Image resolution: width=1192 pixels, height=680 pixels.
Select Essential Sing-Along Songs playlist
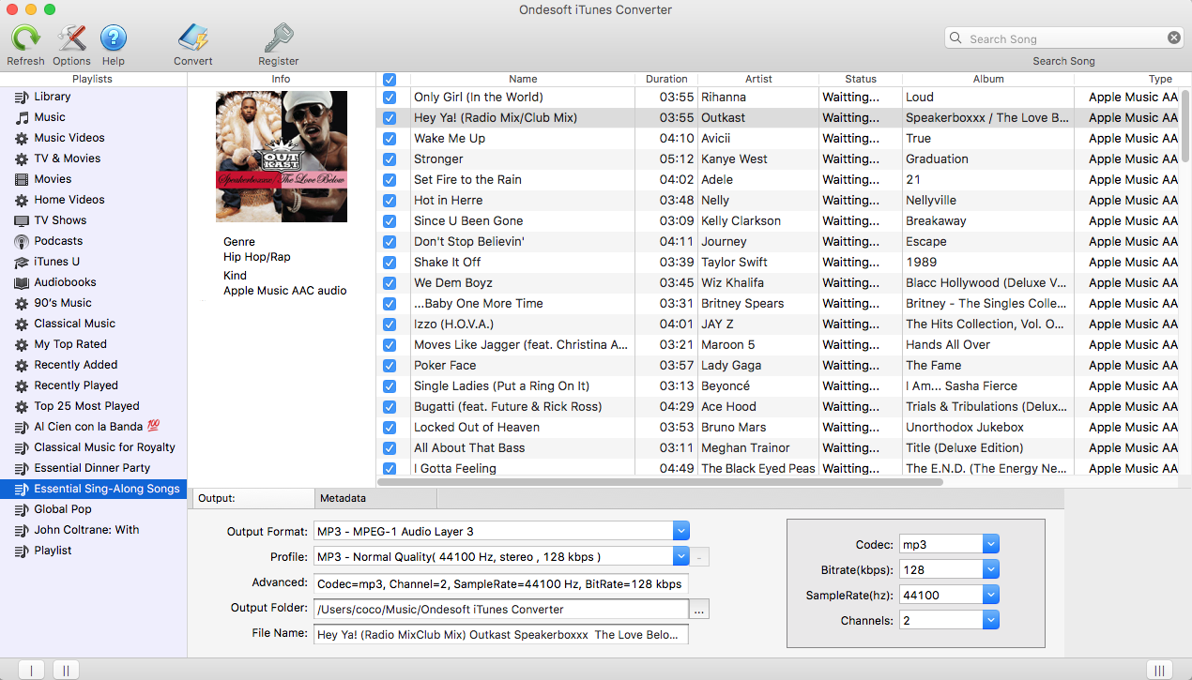[x=94, y=489]
